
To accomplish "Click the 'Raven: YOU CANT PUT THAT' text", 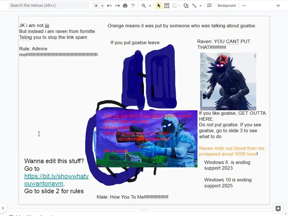I will (224, 44).
